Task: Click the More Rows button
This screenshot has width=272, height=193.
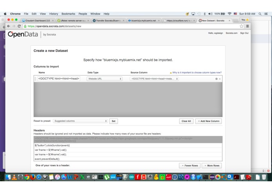Action: [x=212, y=166]
